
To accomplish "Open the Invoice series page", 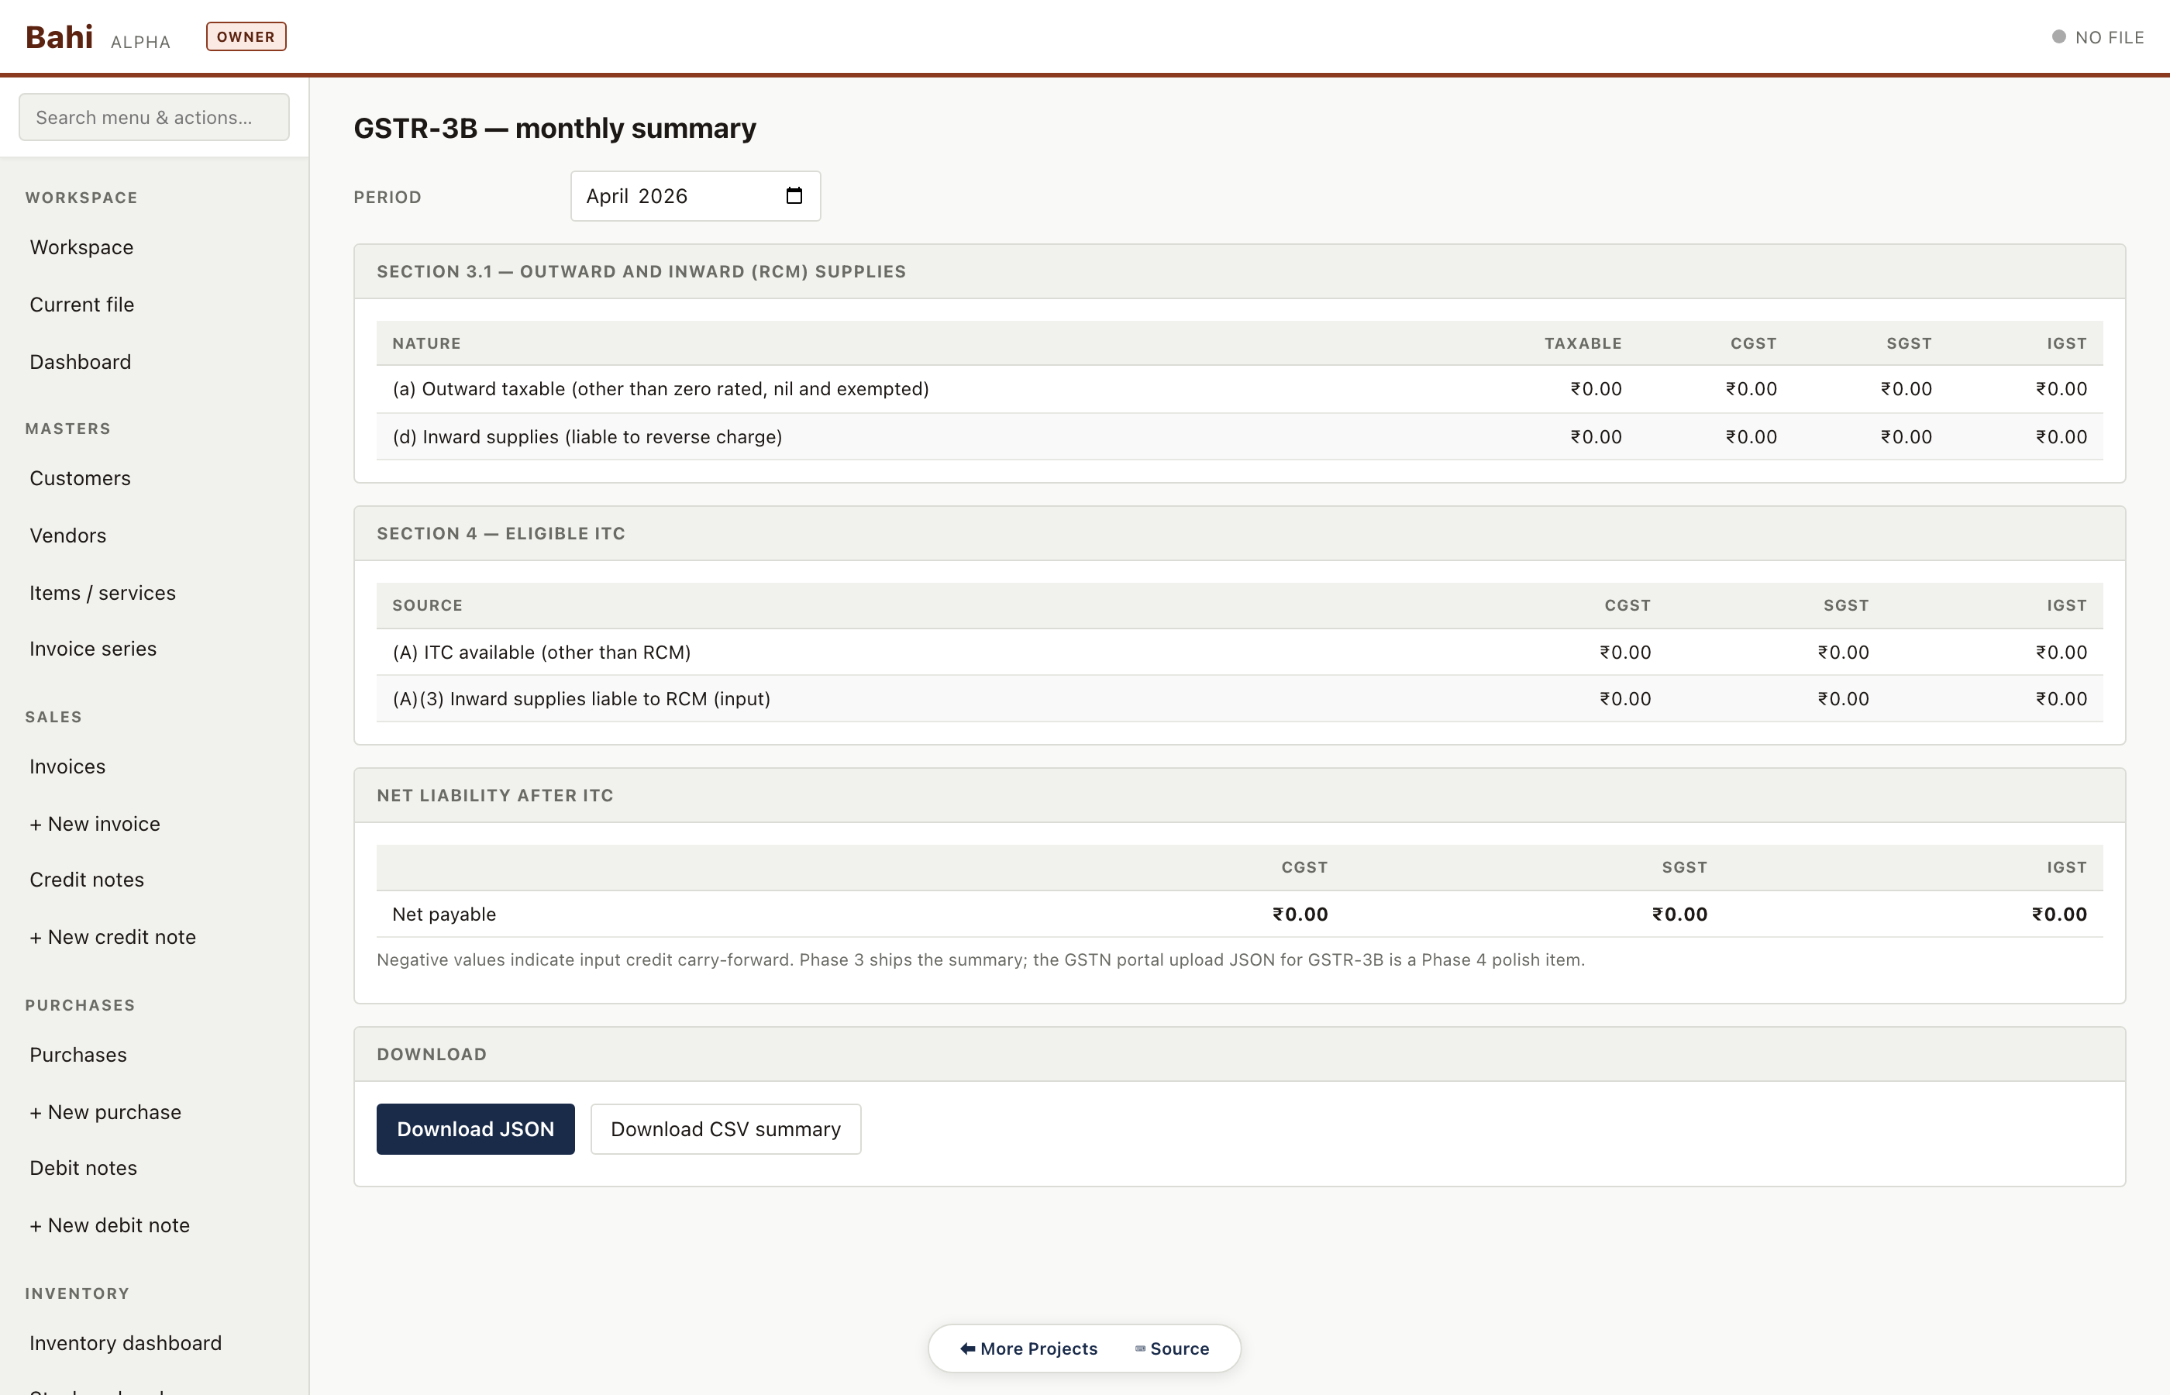I will (x=93, y=649).
